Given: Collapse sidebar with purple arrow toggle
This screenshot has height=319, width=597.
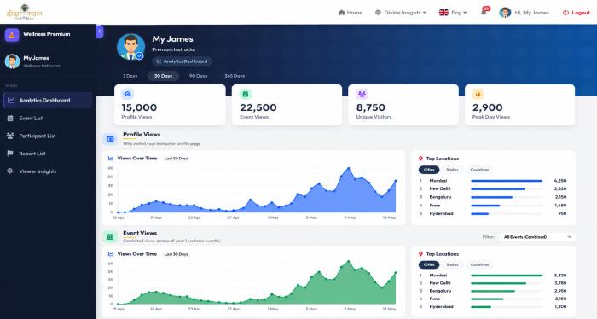Looking at the screenshot, I should (x=100, y=32).
